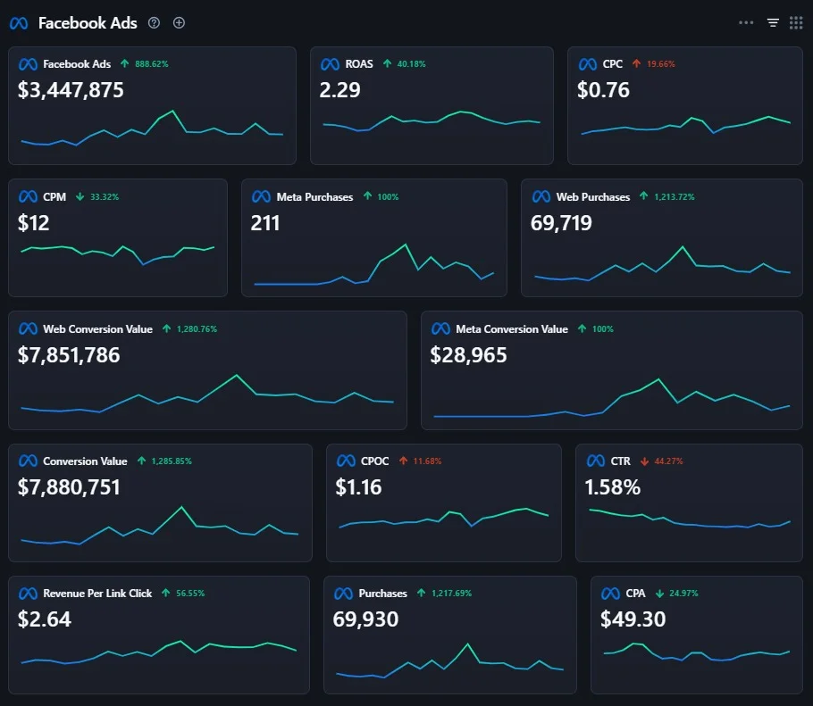The width and height of the screenshot is (813, 706).
Task: Click the Meta logo beside Facebook Ads heading
Action: (19, 23)
